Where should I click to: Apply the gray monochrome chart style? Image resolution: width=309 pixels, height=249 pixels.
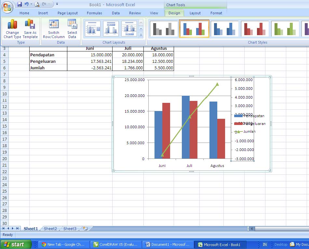164,29
